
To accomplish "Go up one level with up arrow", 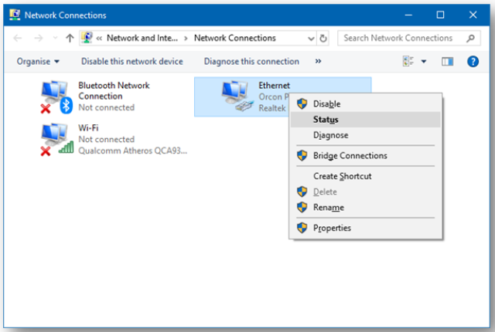I will click(x=70, y=38).
